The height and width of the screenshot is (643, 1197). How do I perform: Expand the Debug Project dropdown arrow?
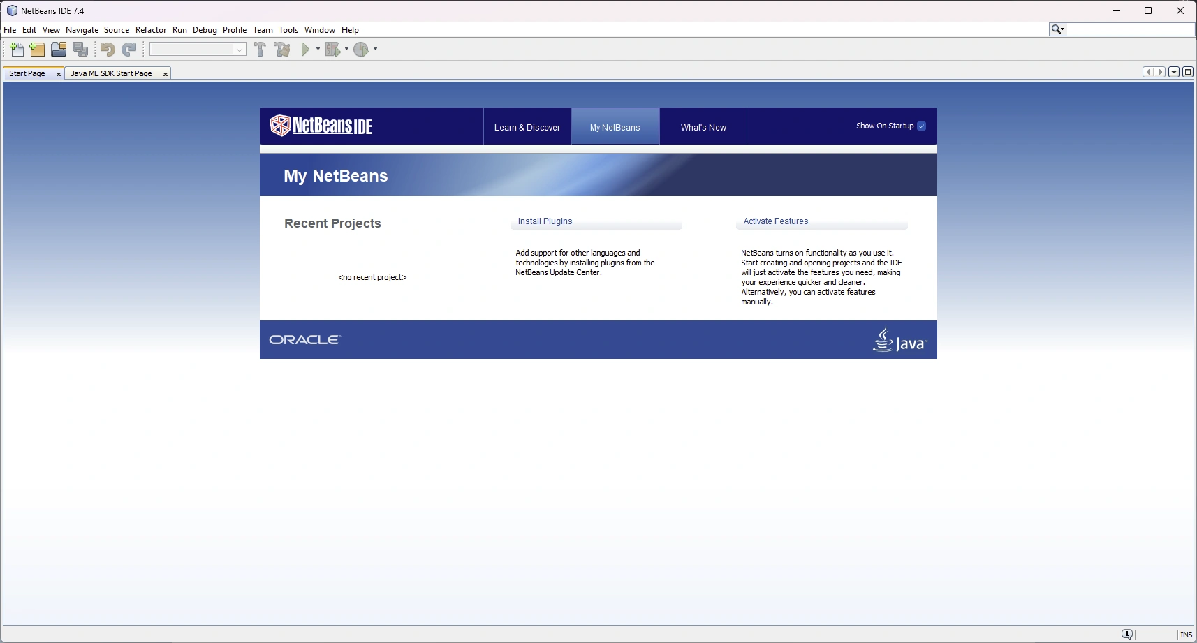[x=346, y=49]
